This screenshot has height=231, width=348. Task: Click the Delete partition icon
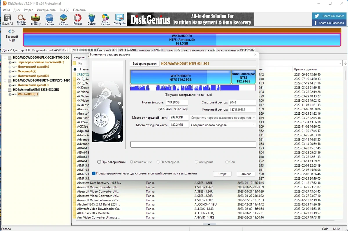tap(92, 19)
